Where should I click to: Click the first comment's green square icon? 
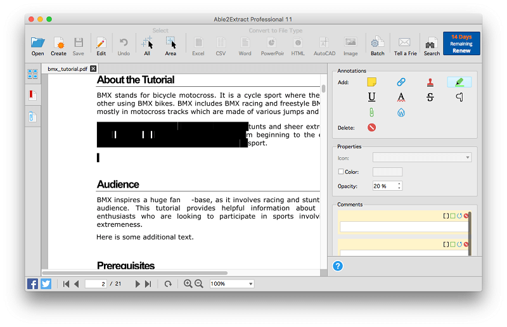pos(452,215)
